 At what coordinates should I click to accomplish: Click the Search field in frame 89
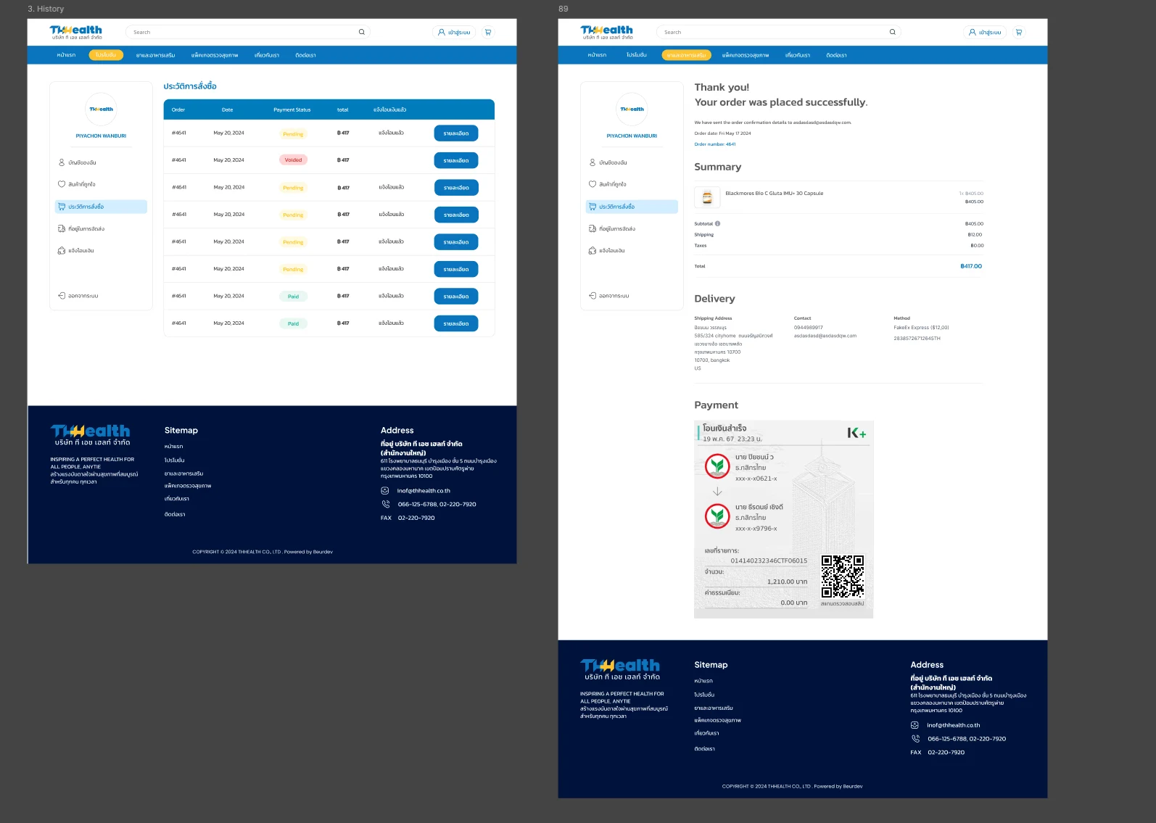coord(778,32)
